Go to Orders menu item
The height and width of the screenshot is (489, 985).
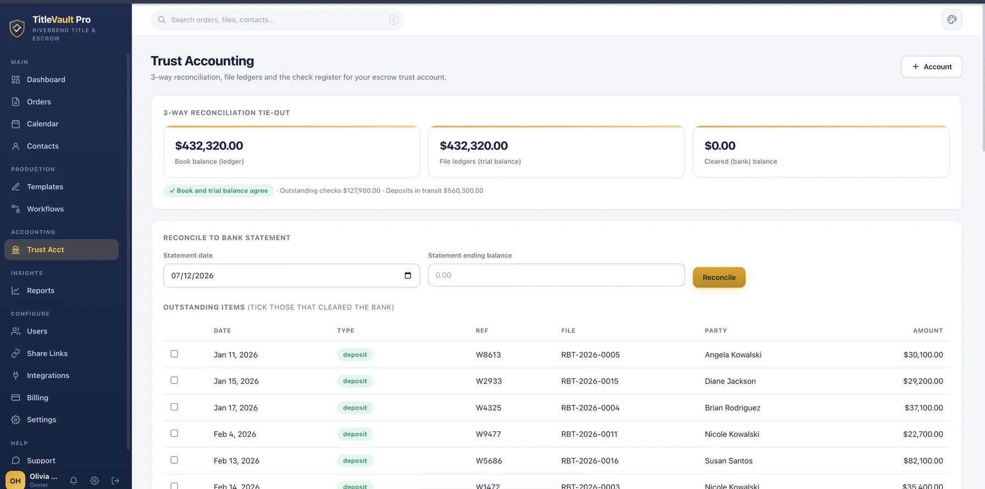coord(62,102)
